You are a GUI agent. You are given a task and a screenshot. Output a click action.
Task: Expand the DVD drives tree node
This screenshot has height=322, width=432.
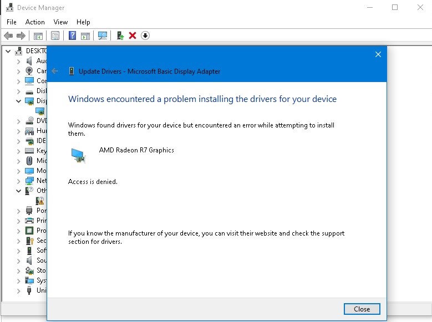pos(18,121)
